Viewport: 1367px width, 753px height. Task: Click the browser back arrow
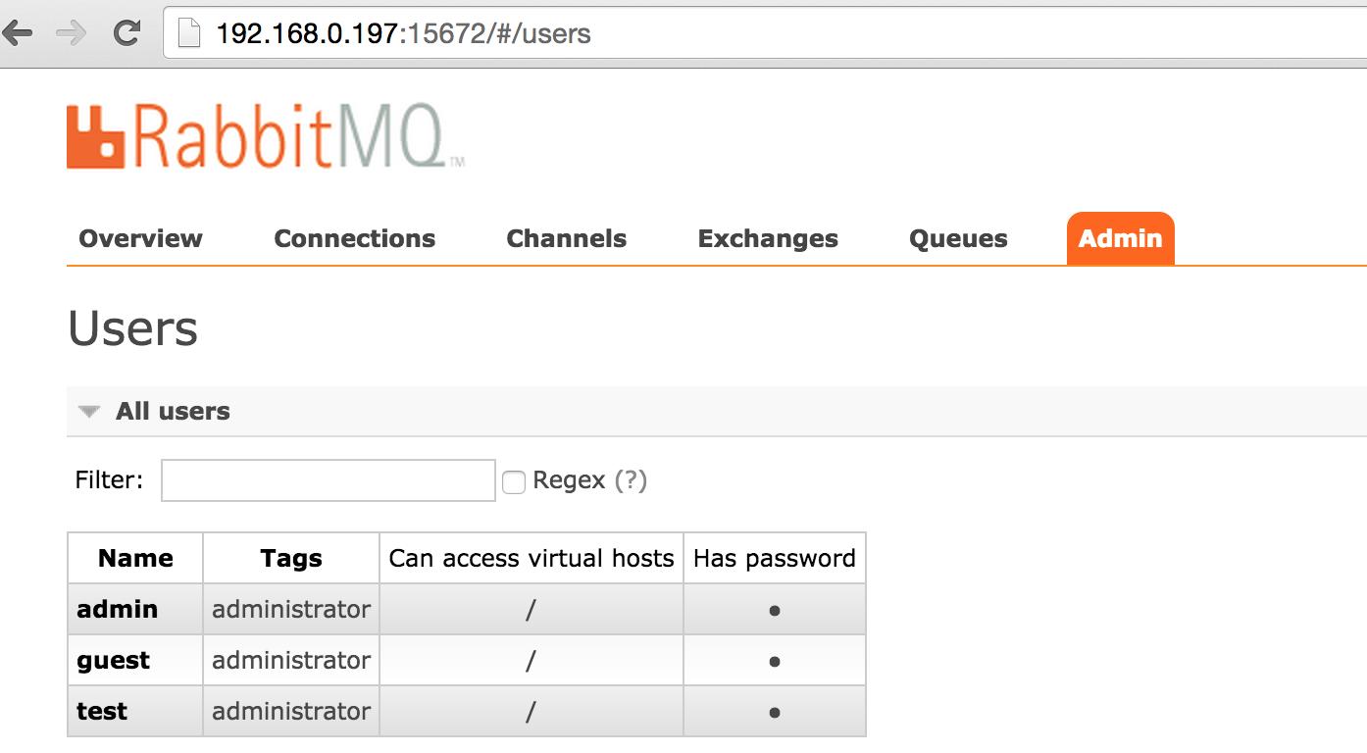pos(19,33)
